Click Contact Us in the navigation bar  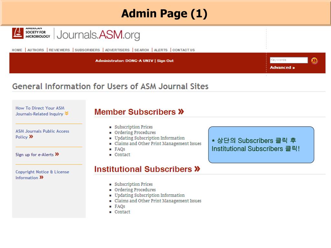click(x=184, y=50)
